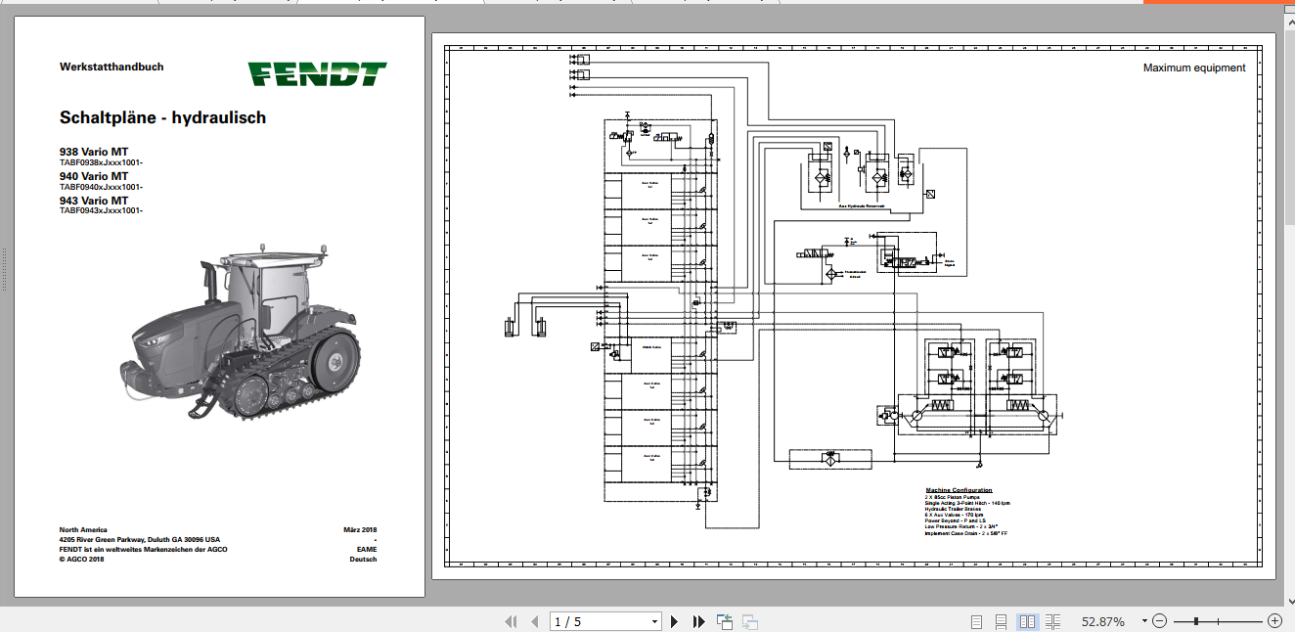Click the 'Deutsch' language text
The image size is (1295, 632).
[x=363, y=559]
